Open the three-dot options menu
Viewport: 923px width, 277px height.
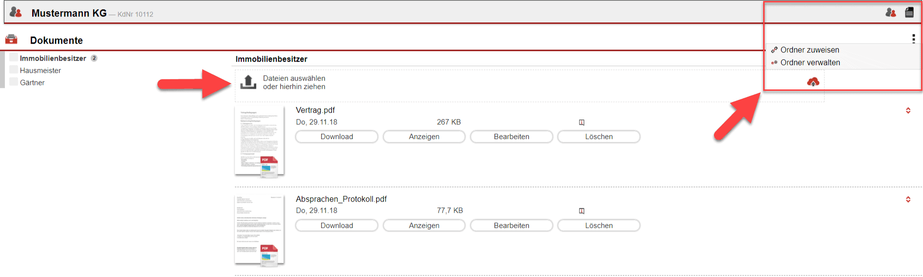click(x=913, y=39)
